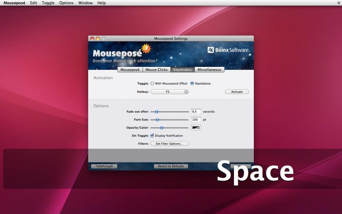Uncheck the Display Notification checkbox
This screenshot has width=342, height=214.
click(x=152, y=136)
